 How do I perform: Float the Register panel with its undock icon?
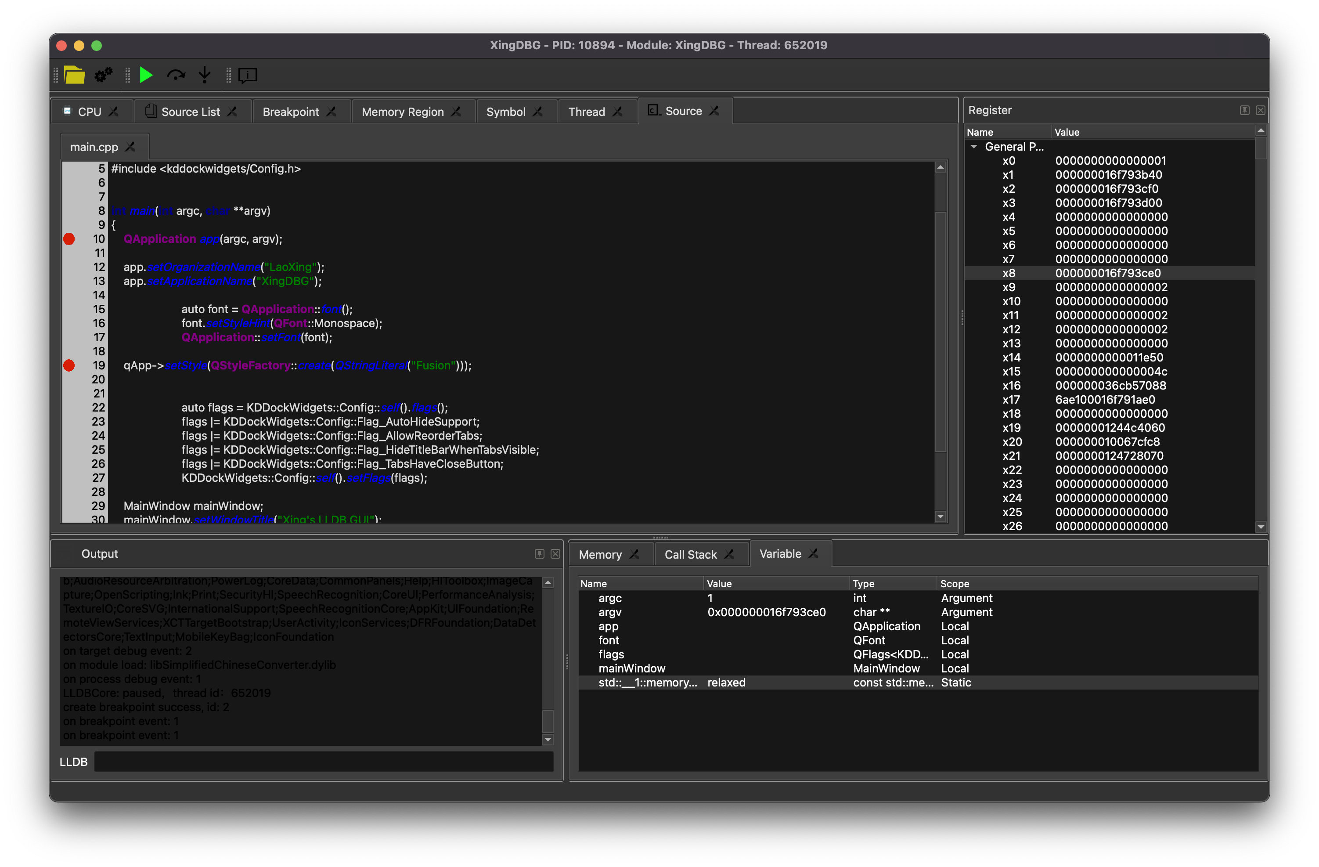[1244, 110]
